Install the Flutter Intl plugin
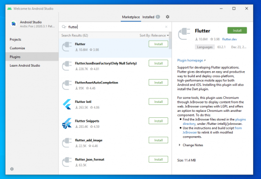The image size is (261, 179). 158,102
